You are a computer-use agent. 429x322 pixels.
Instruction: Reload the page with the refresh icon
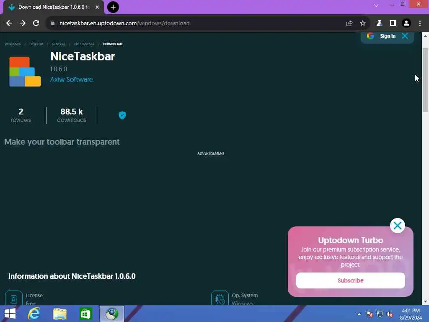[36, 23]
